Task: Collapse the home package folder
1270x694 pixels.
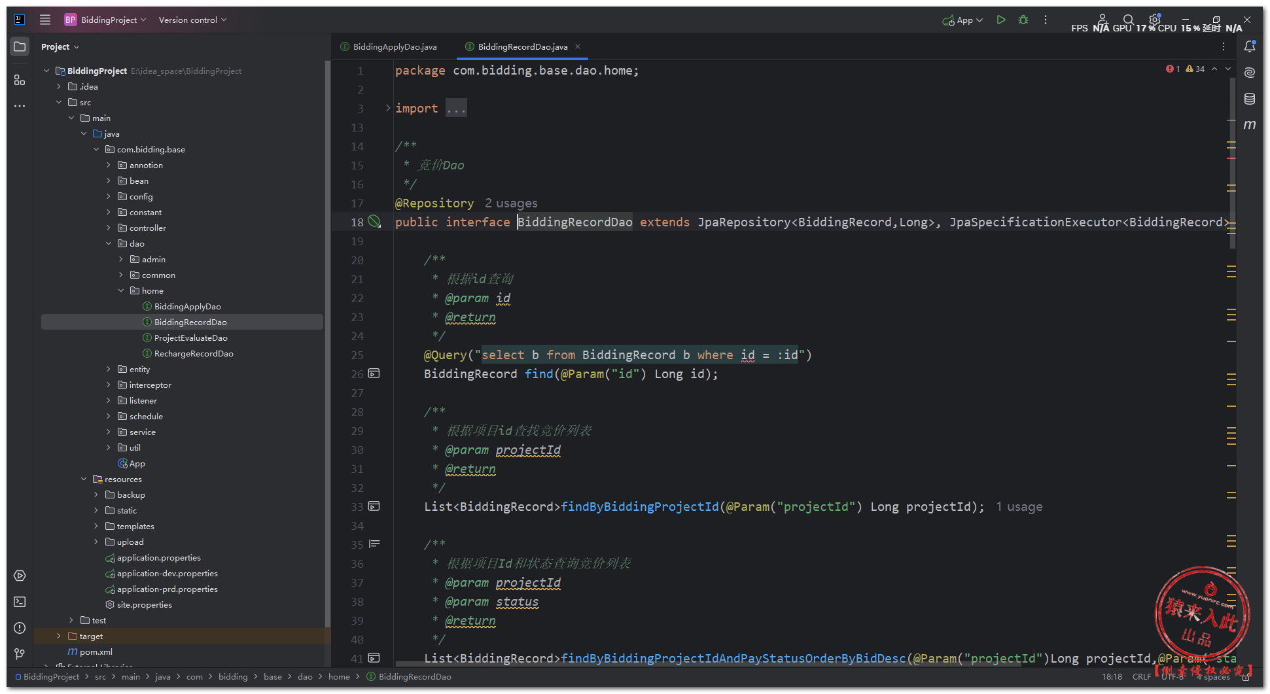Action: point(121,290)
